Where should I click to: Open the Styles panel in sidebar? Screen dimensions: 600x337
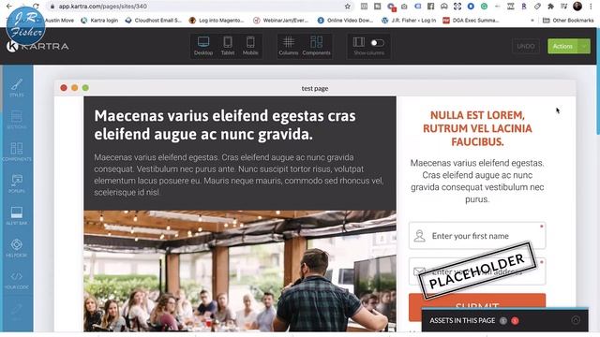click(17, 87)
